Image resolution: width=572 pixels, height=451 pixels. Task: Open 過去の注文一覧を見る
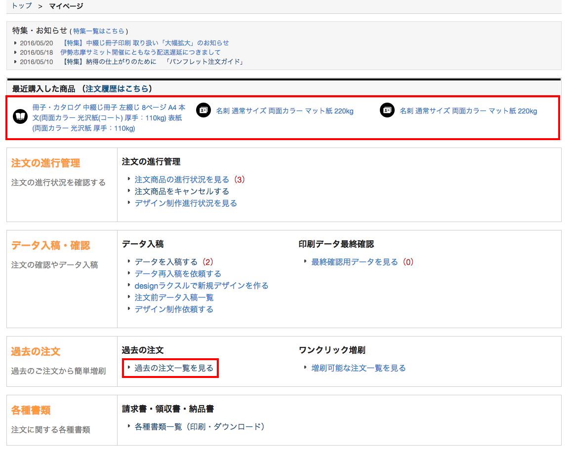click(174, 368)
